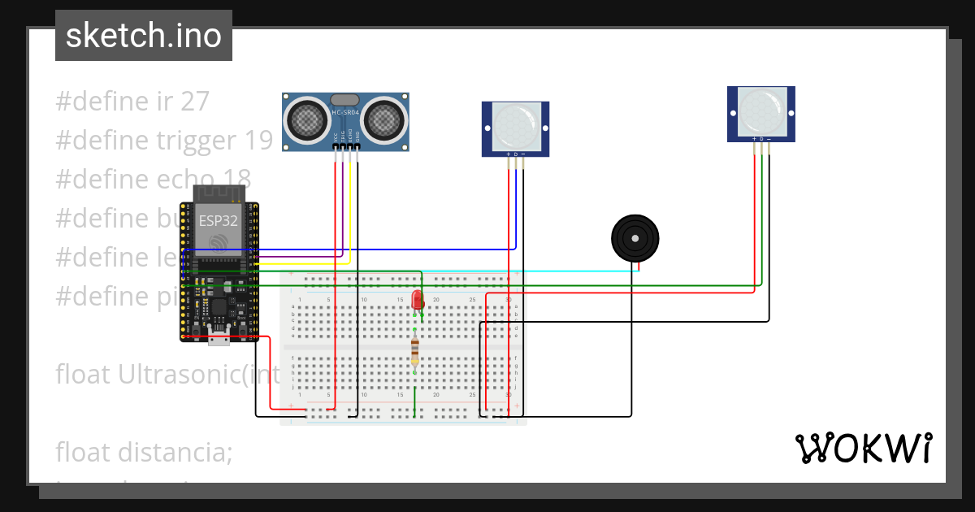975x512 pixels.
Task: Select the middle PIR motion sensor
Action: 515,127
